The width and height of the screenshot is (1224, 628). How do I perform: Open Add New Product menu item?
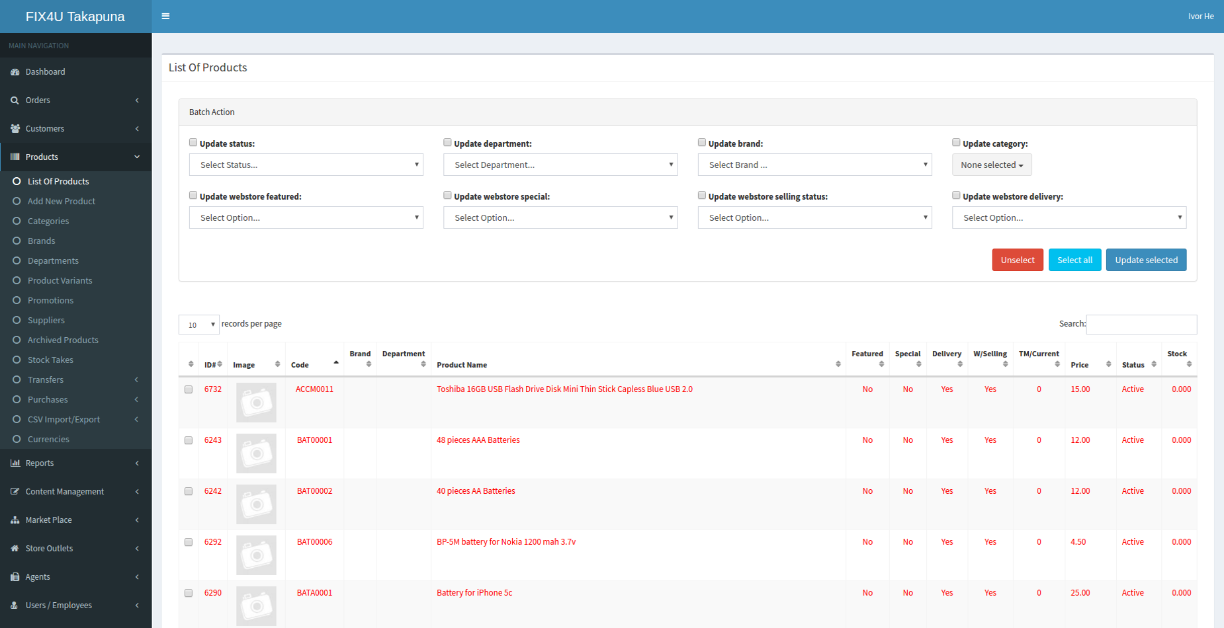pos(61,202)
